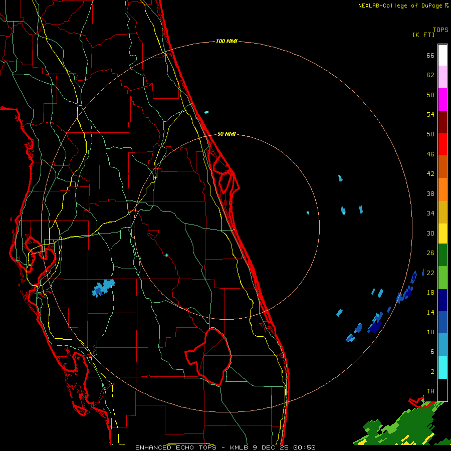Select the white legend color band
The width and height of the screenshot is (451, 451).
[442, 55]
